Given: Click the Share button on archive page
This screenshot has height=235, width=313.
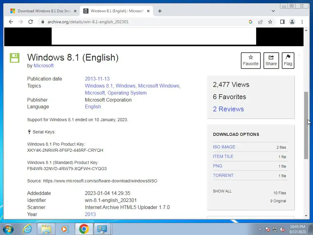Looking at the screenshot, I should (x=271, y=61).
